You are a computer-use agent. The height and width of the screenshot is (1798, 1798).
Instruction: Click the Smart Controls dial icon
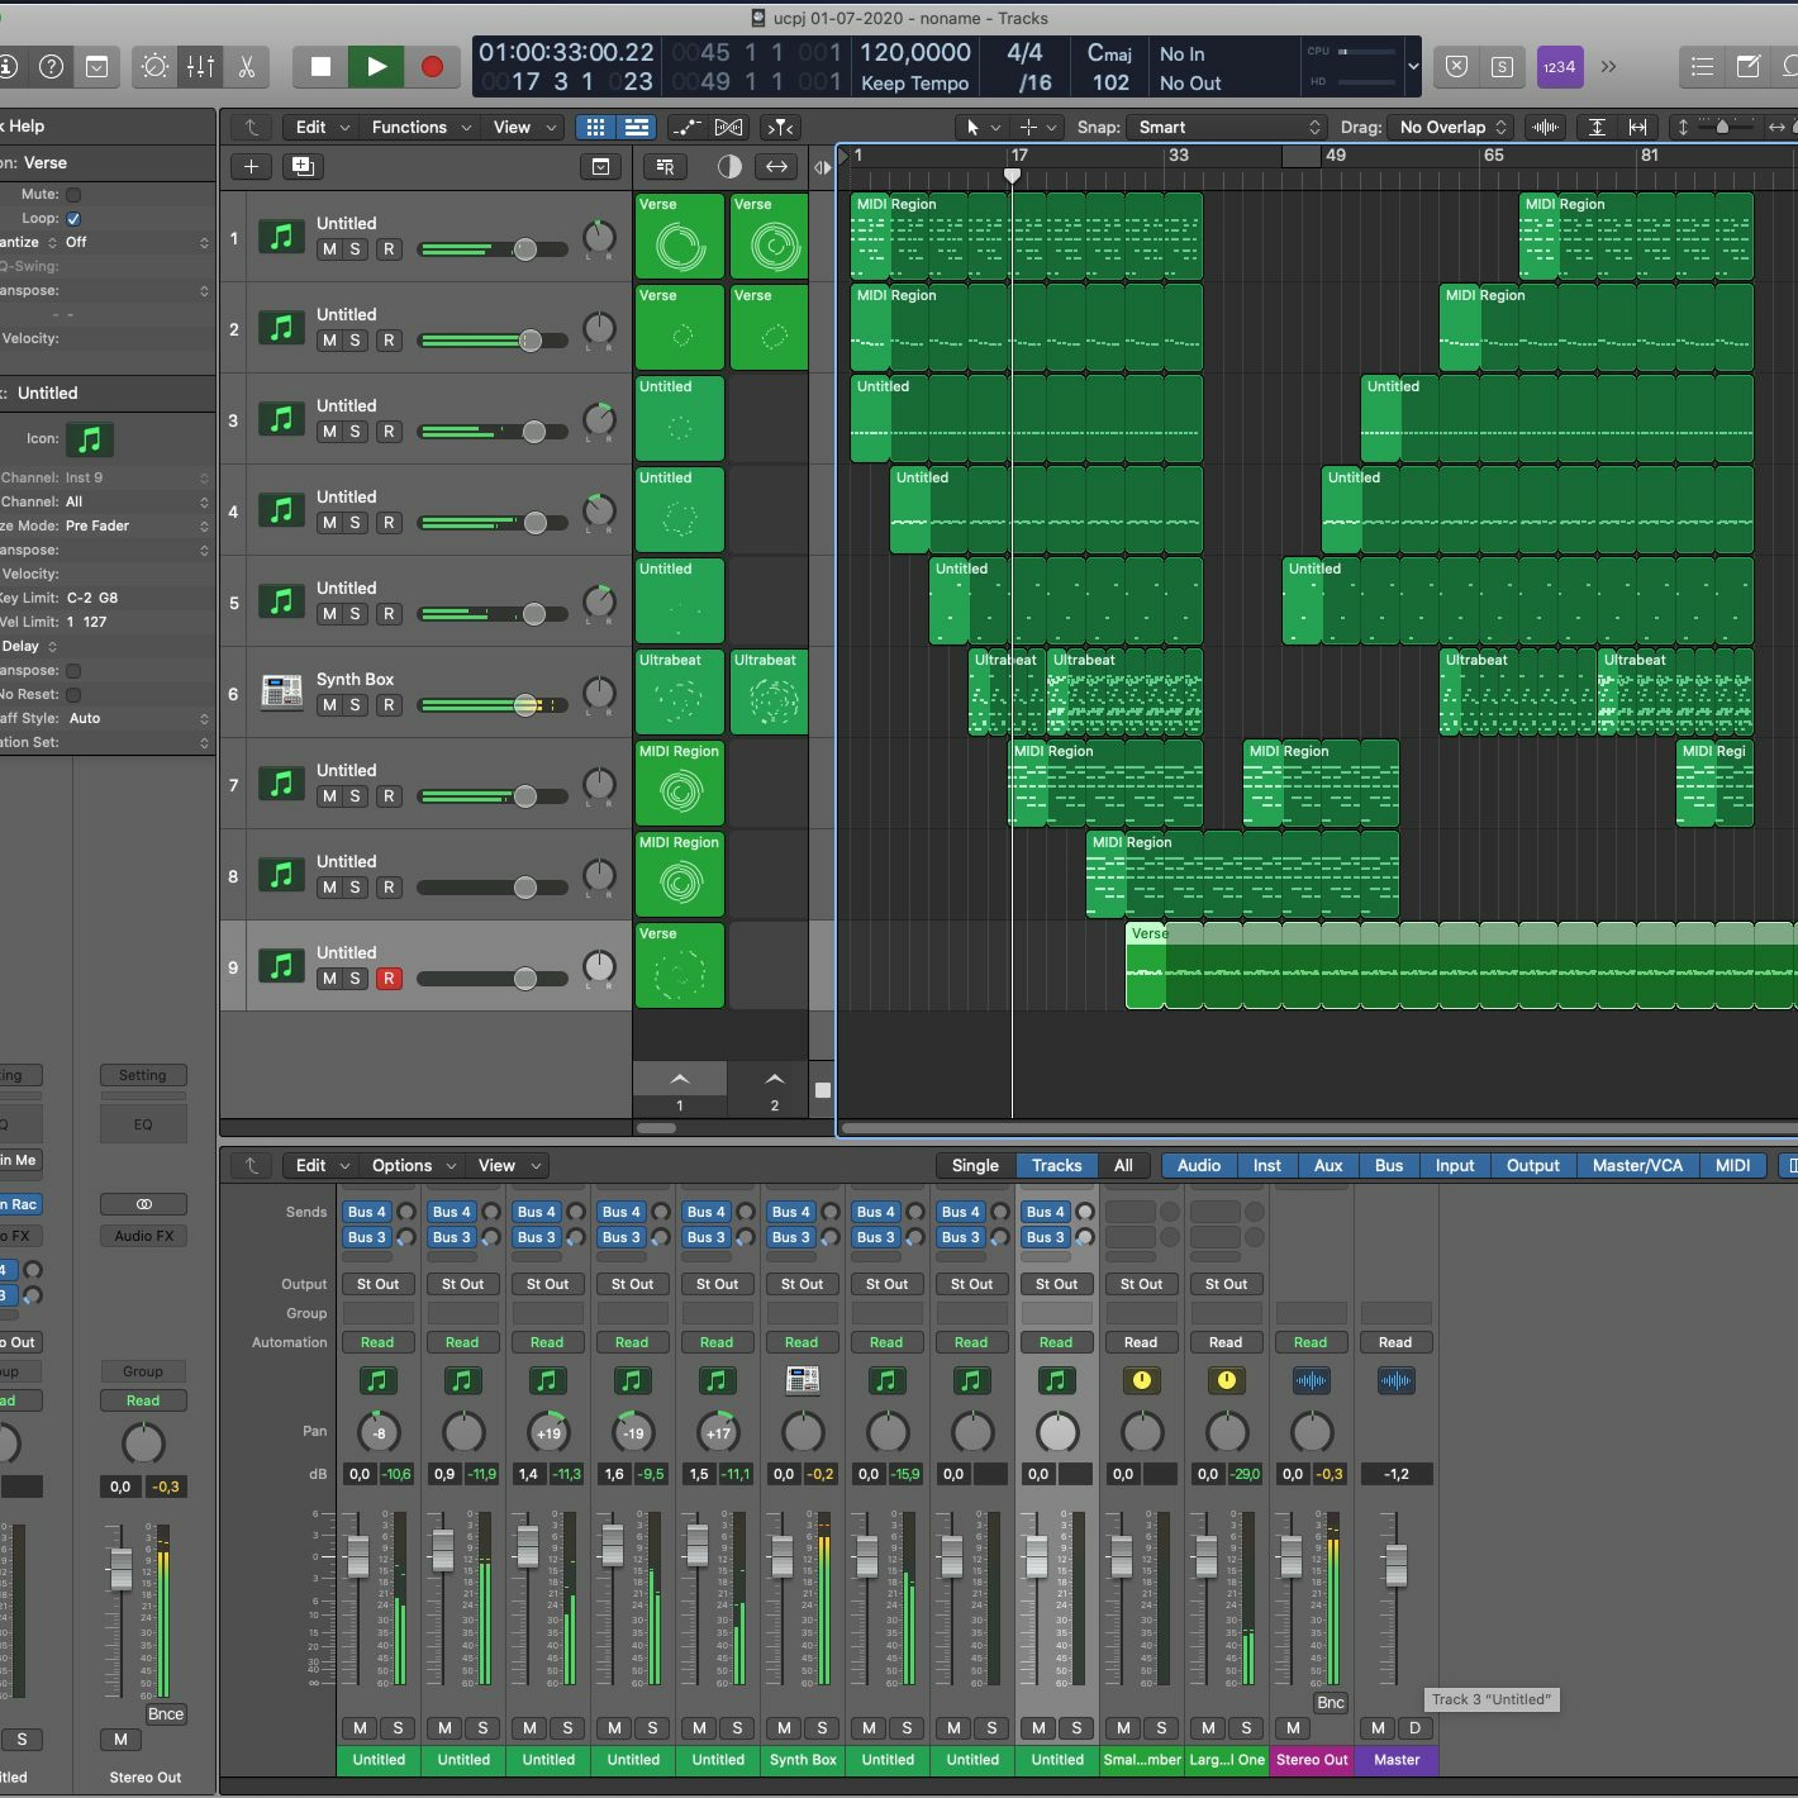pos(155,67)
